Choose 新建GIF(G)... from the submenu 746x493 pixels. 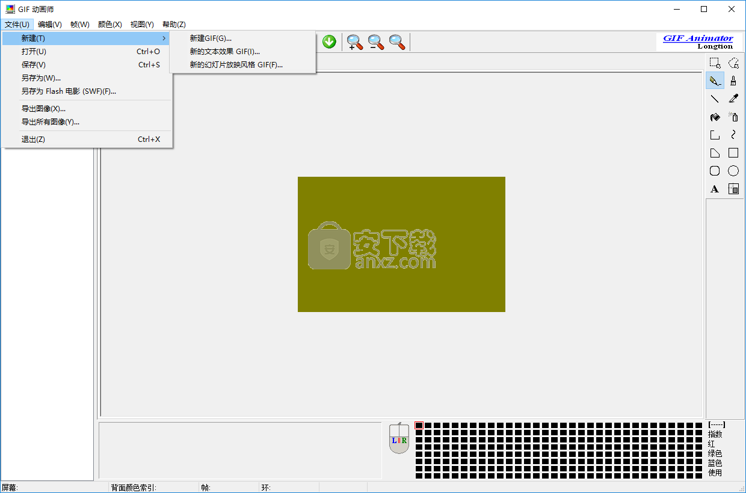click(x=211, y=38)
